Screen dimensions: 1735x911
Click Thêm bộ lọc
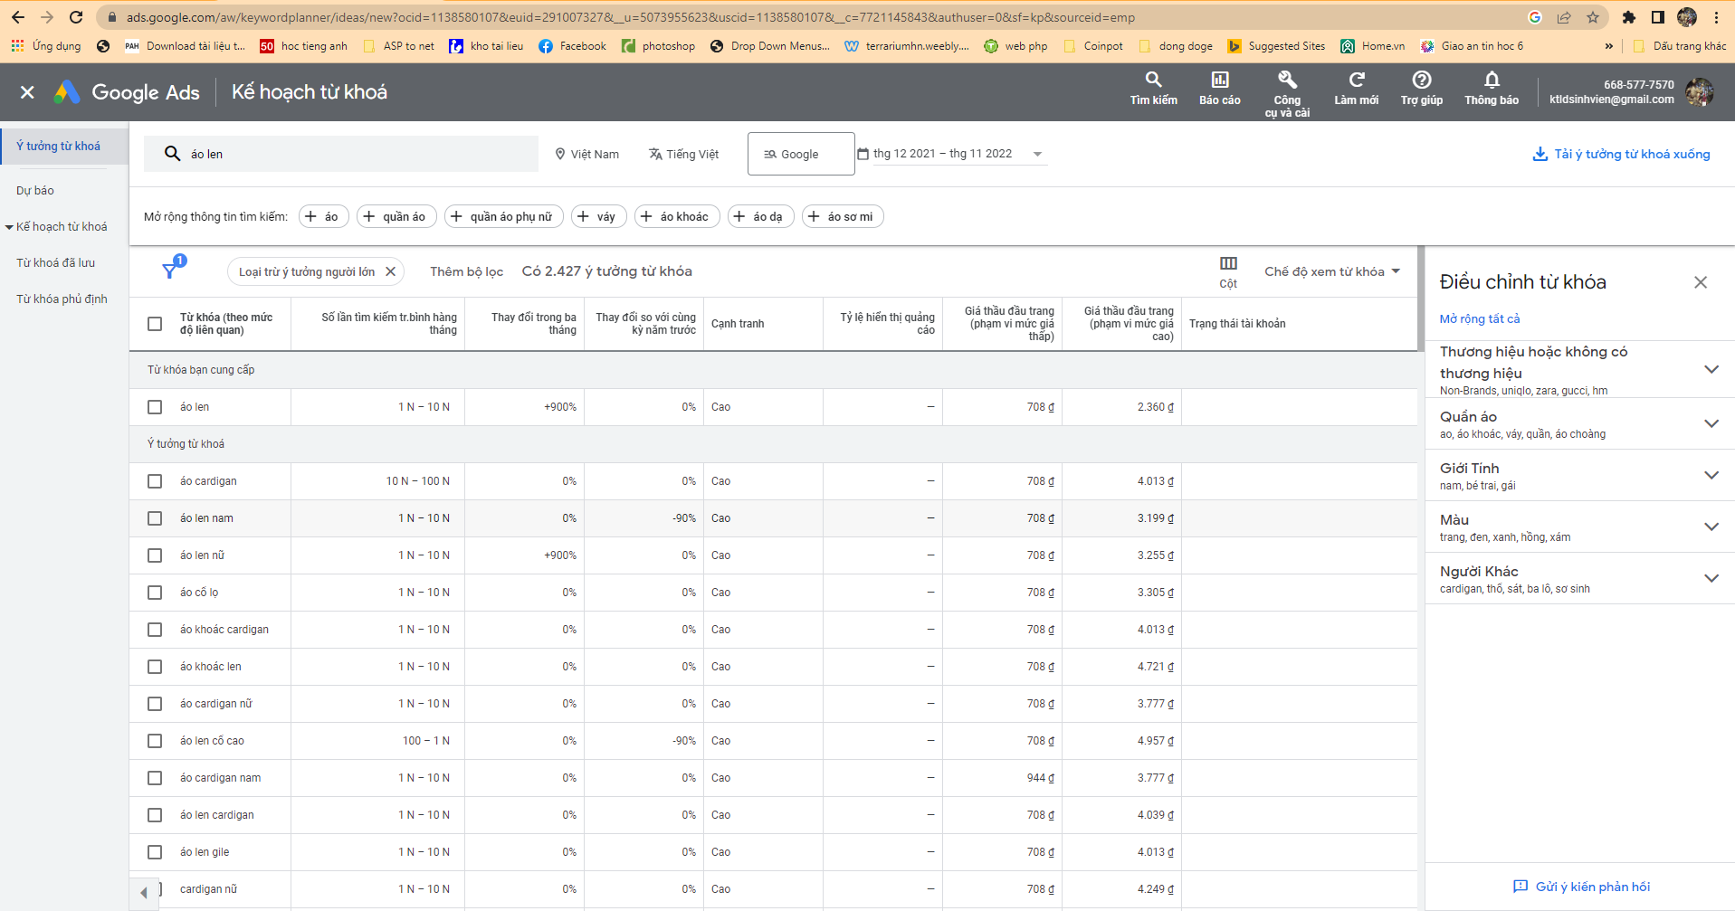pyautogui.click(x=466, y=271)
